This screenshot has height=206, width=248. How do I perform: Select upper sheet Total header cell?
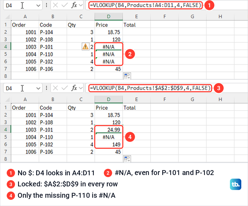(x=136, y=25)
